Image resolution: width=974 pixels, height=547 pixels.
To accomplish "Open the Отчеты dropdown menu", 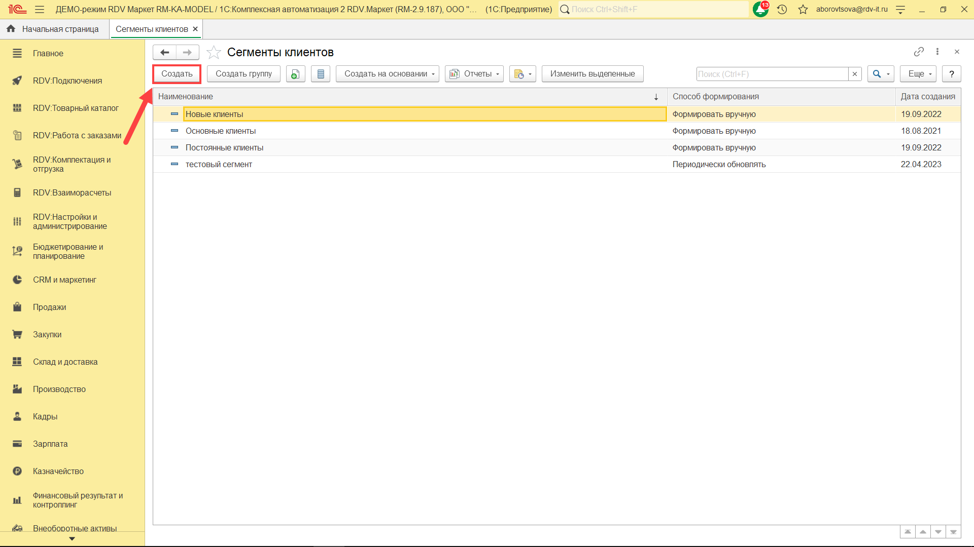I will pyautogui.click(x=474, y=74).
